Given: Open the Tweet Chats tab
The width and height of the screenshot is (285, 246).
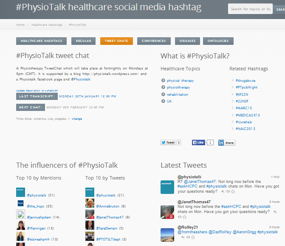Looking at the screenshot, I should [x=116, y=41].
